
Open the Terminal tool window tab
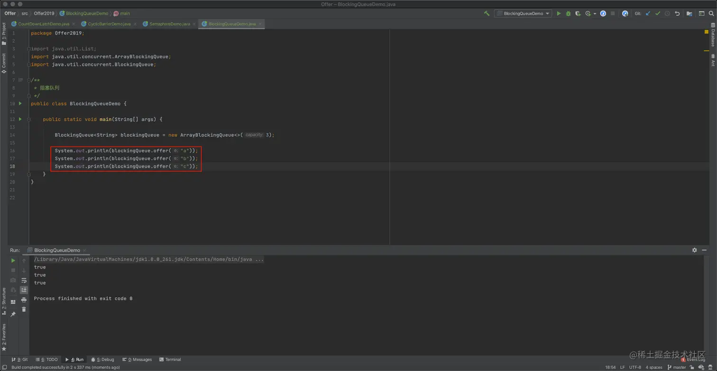click(x=170, y=360)
